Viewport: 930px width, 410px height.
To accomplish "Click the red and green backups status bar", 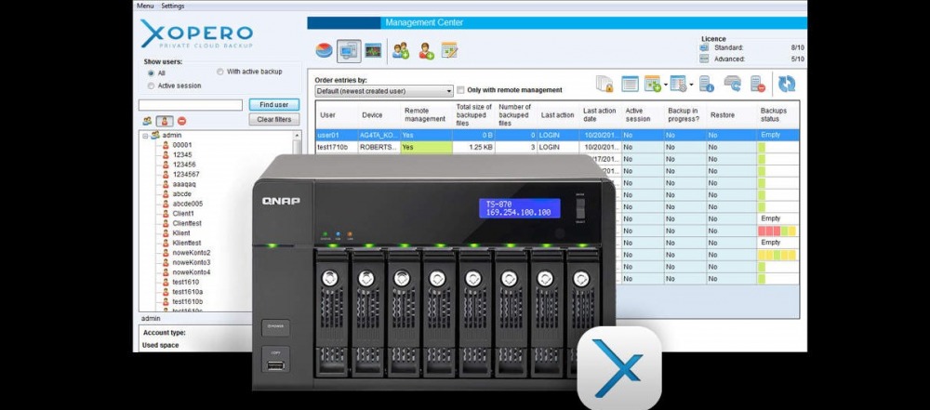I will pyautogui.click(x=777, y=231).
